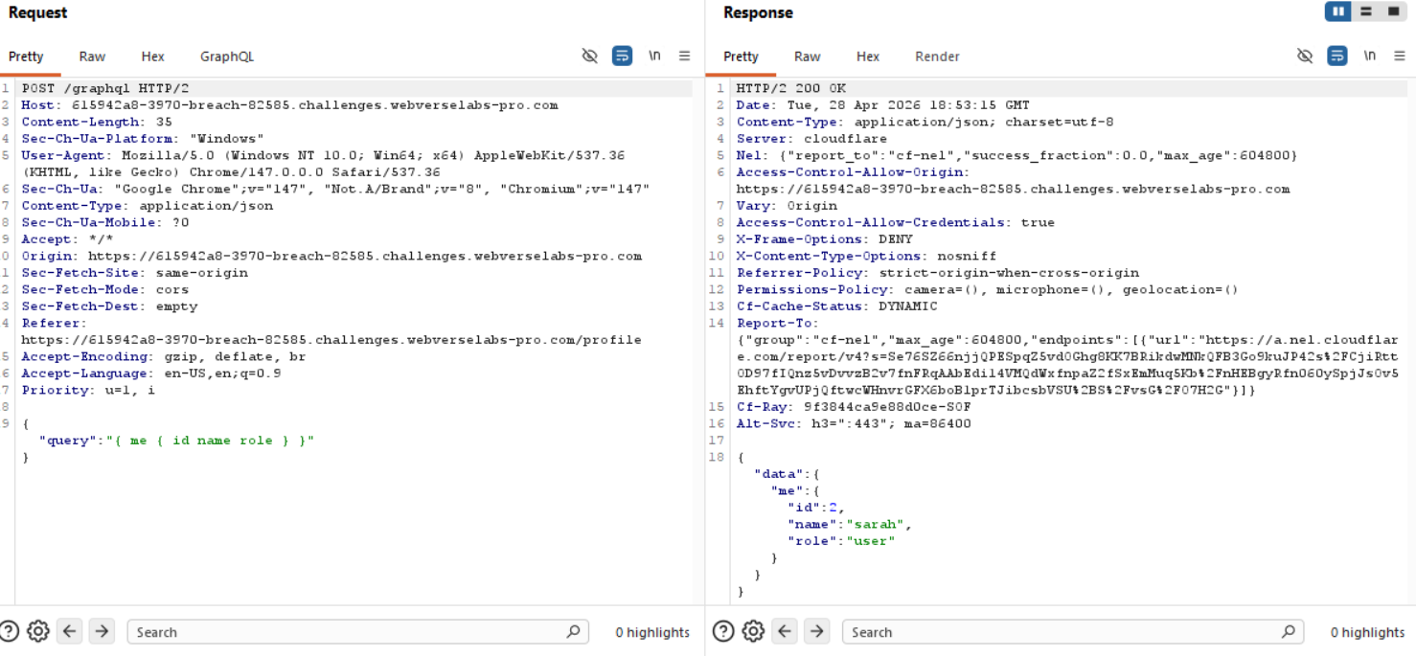
Task: Click the Request panel title
Action: tap(37, 12)
